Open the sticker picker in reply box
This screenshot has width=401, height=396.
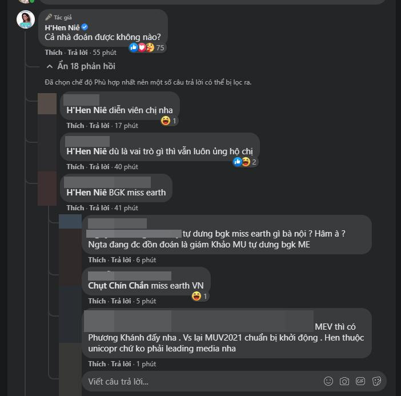tap(376, 381)
